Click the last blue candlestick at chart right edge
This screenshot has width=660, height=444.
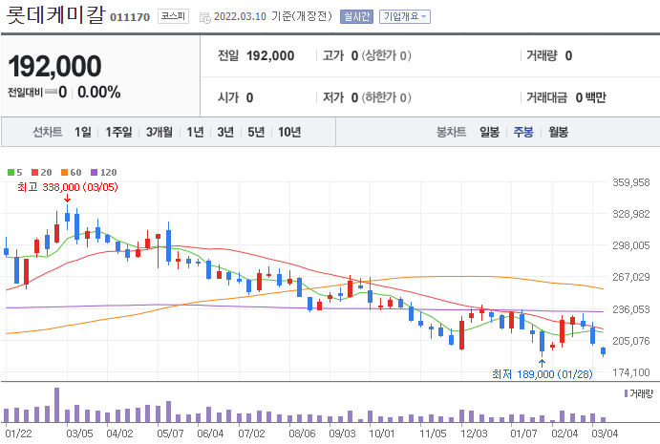(604, 351)
